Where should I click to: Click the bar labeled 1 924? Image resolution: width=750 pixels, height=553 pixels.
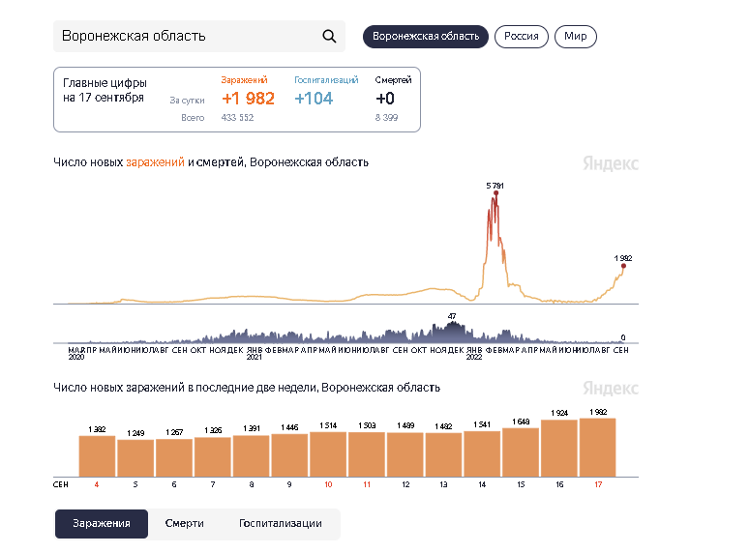[x=558, y=449]
